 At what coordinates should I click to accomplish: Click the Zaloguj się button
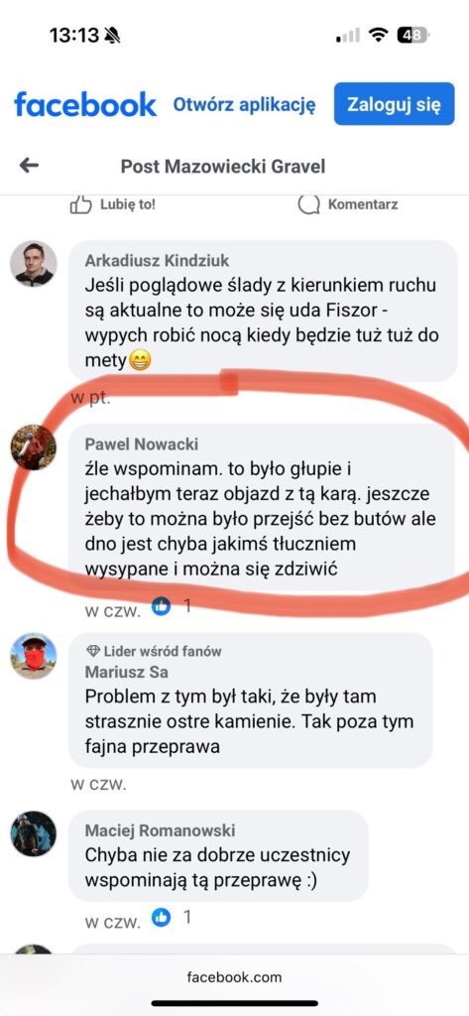pyautogui.click(x=395, y=104)
